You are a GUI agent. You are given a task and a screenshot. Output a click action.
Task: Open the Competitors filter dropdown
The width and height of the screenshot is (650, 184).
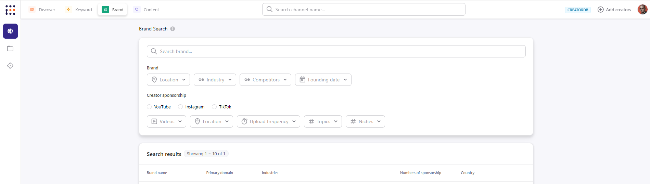265,80
